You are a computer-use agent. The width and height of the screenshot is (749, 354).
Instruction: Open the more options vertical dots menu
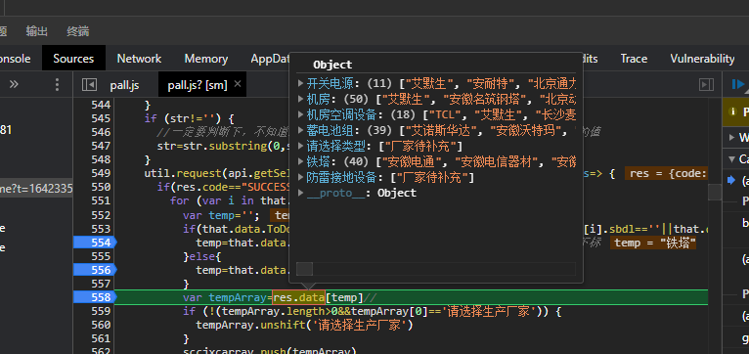[57, 84]
